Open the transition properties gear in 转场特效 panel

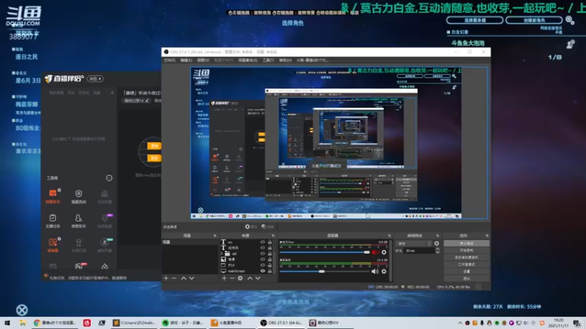click(437, 243)
